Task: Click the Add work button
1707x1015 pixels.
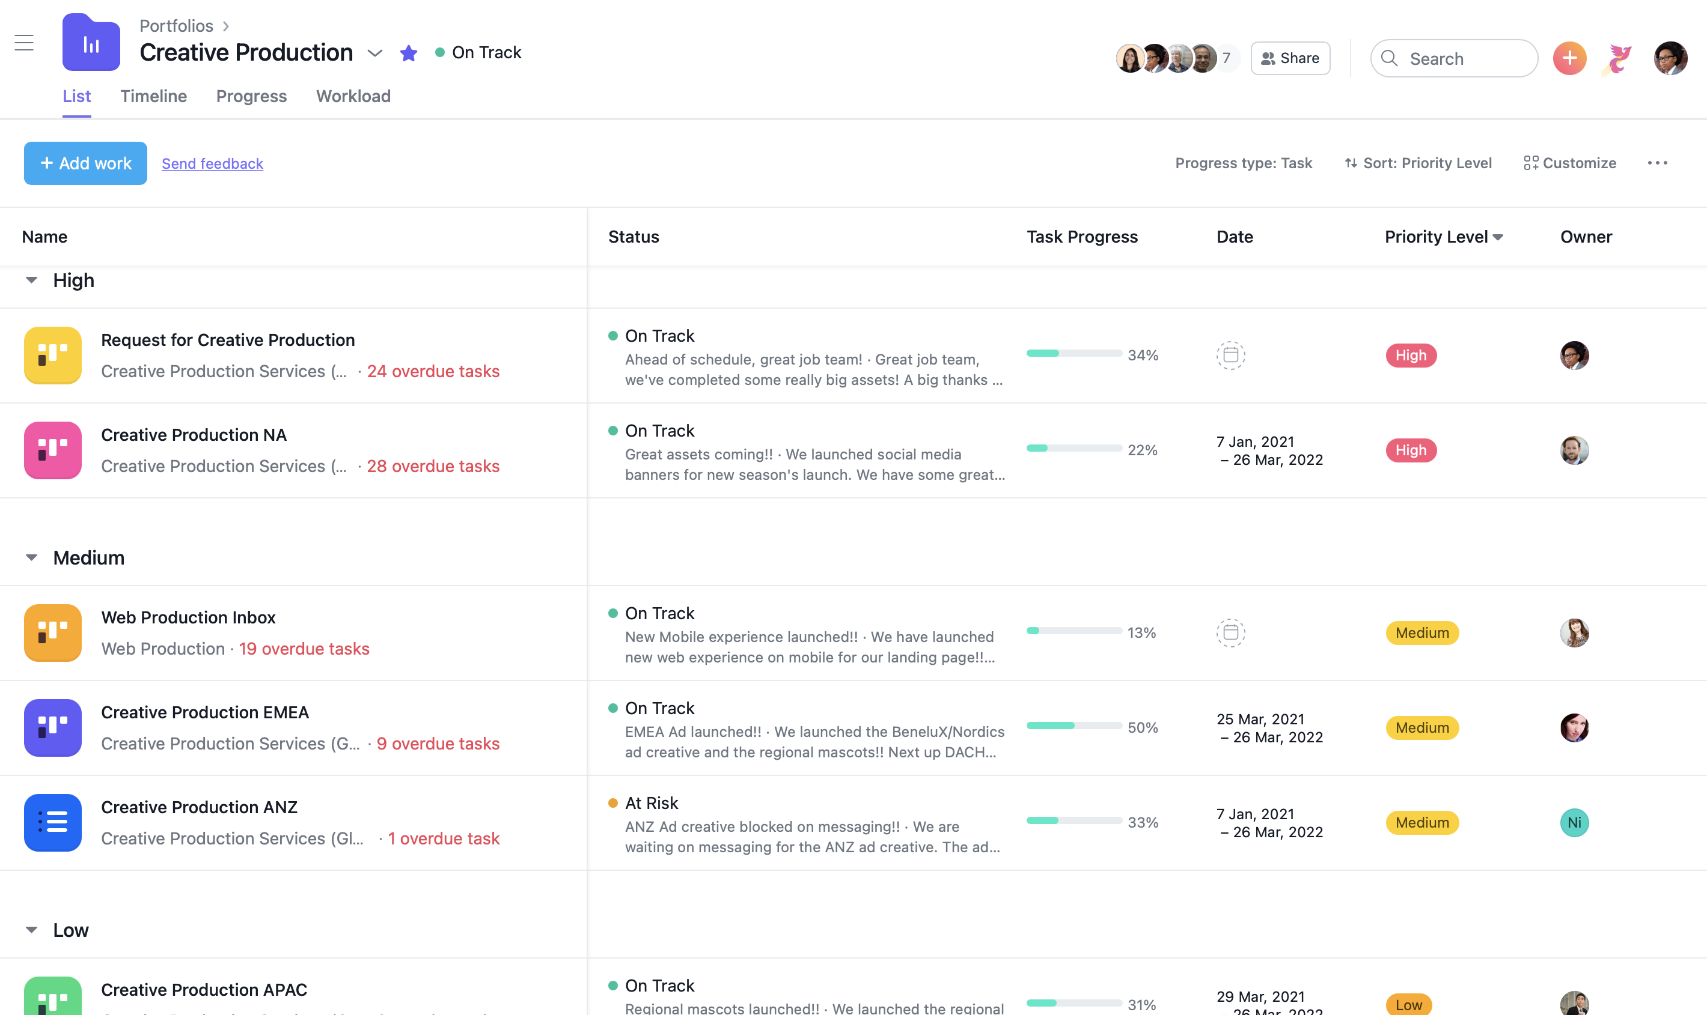Action: click(x=85, y=163)
